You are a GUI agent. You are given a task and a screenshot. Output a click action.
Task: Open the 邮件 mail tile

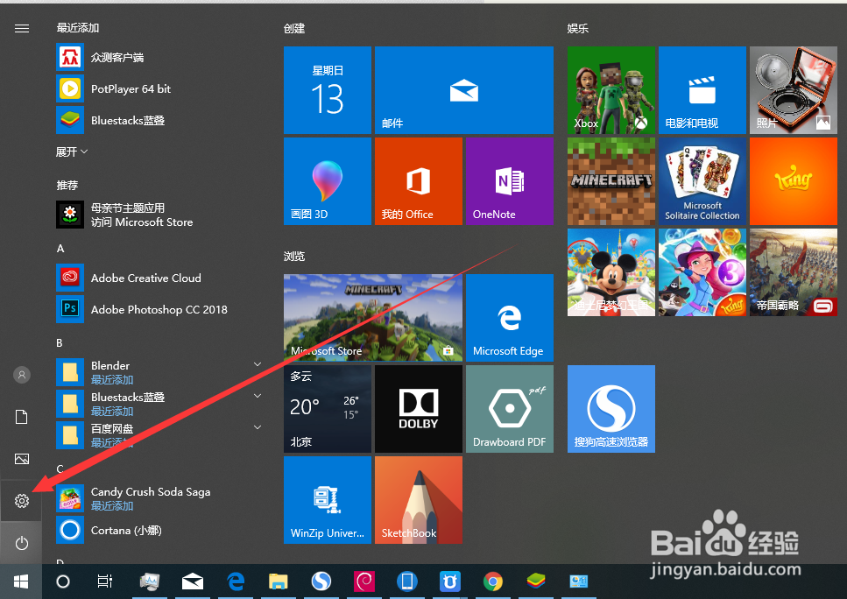point(464,89)
